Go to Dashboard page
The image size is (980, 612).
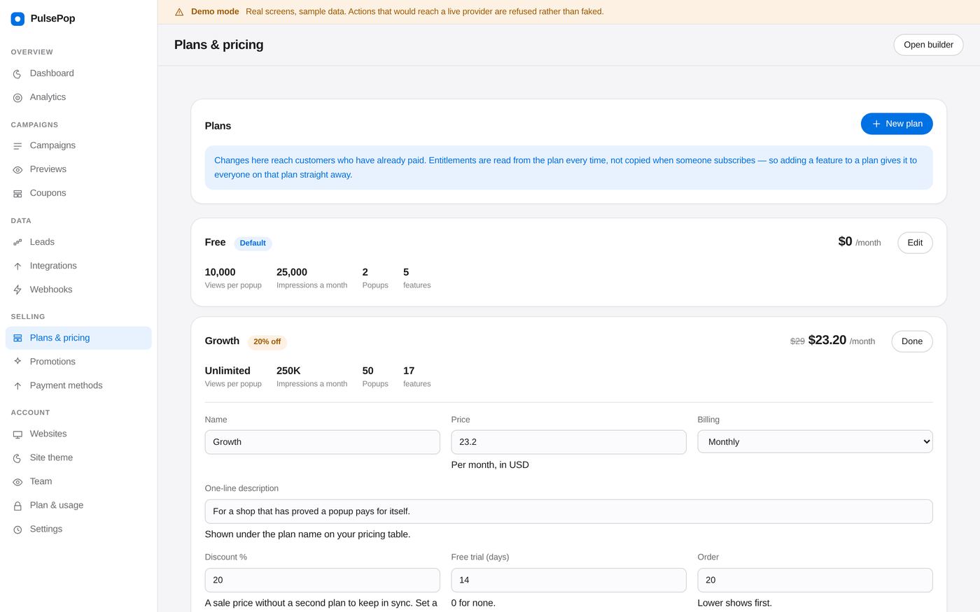(78, 73)
